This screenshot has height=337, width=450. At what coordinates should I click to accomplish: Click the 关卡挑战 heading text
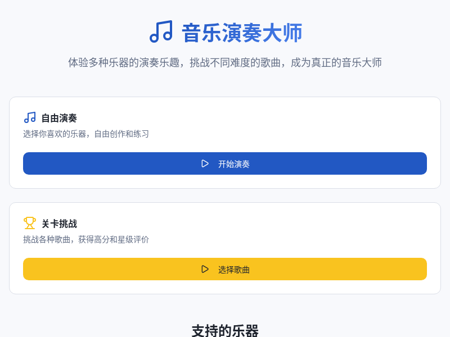59,223
